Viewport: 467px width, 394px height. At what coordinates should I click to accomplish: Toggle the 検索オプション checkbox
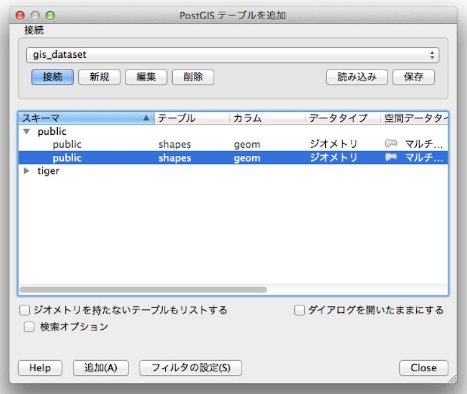(29, 327)
